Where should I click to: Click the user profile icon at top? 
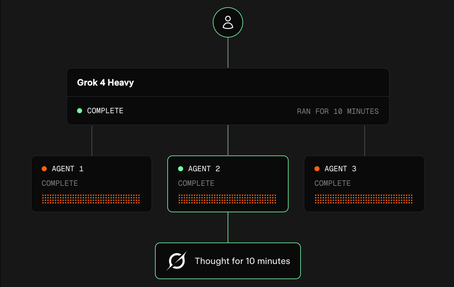coord(228,22)
